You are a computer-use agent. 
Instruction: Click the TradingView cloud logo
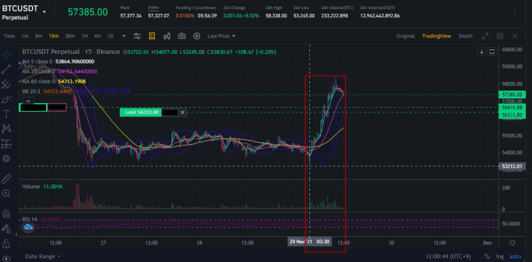(x=29, y=227)
